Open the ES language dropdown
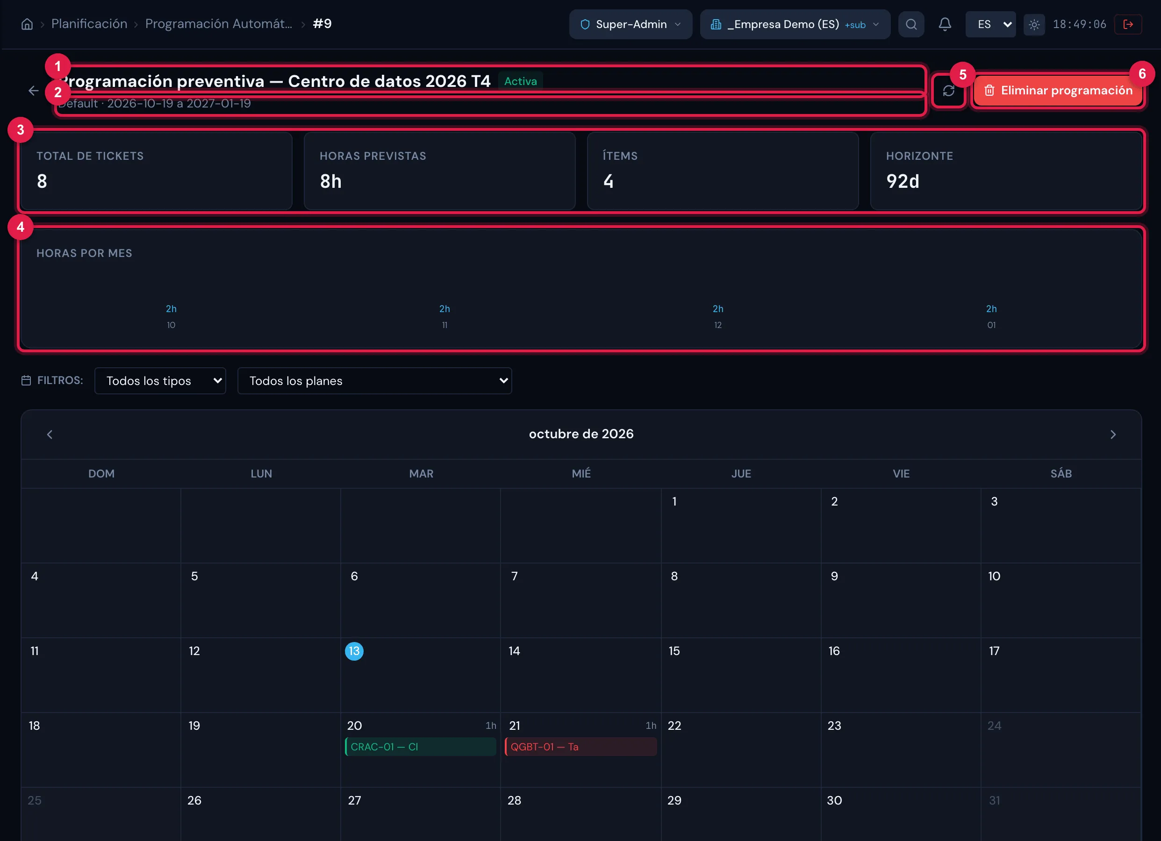 [990, 24]
